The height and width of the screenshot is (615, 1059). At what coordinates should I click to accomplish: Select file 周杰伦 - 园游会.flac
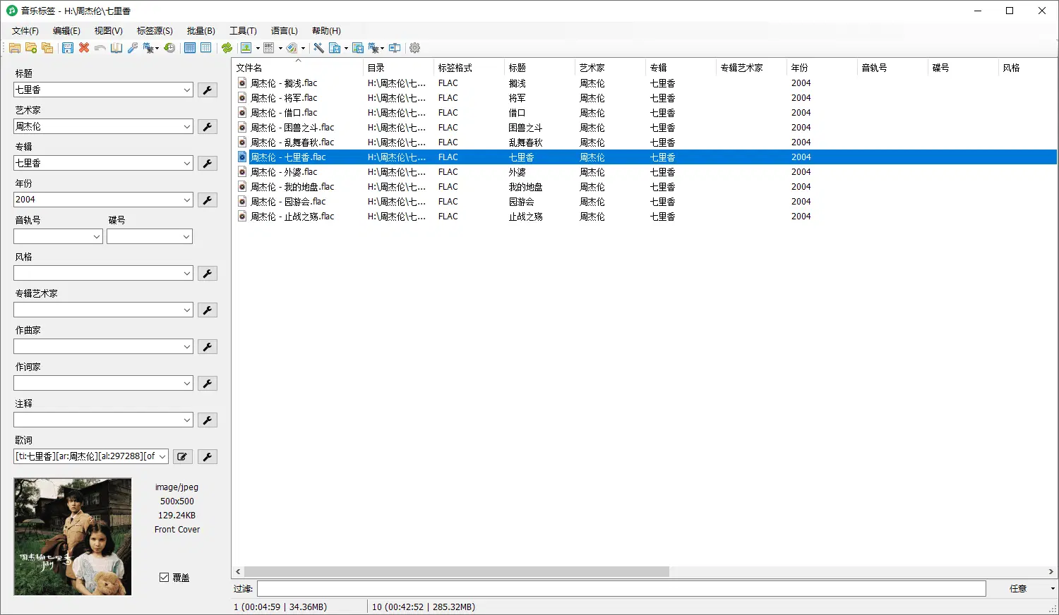tap(288, 202)
